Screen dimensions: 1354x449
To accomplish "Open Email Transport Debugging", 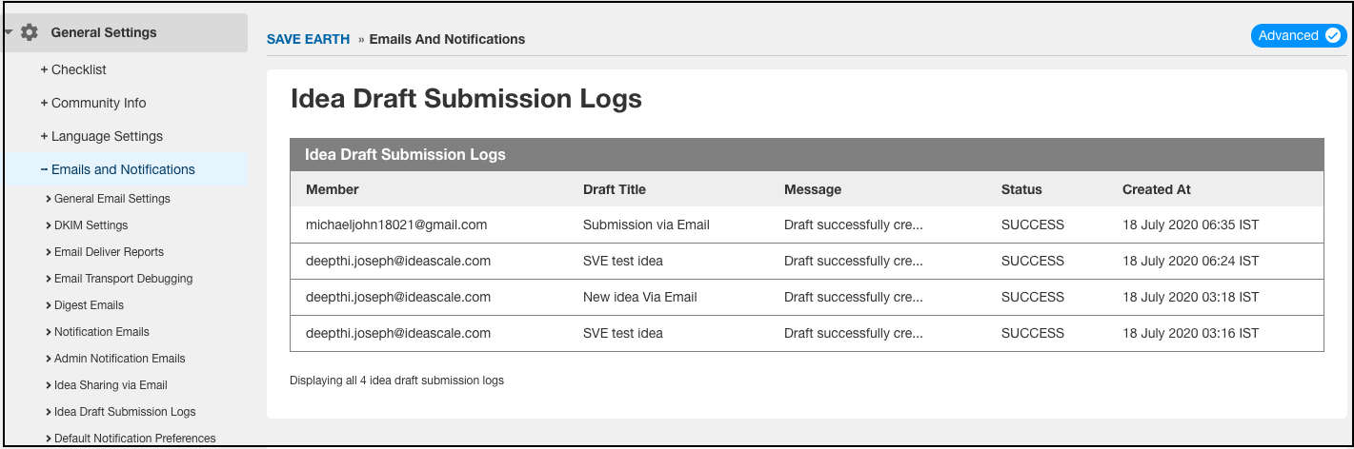I will (118, 279).
